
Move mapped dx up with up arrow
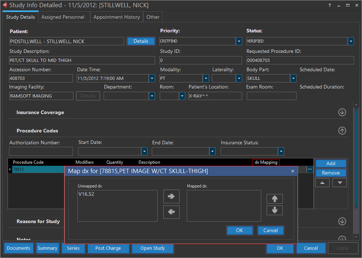[274, 199]
